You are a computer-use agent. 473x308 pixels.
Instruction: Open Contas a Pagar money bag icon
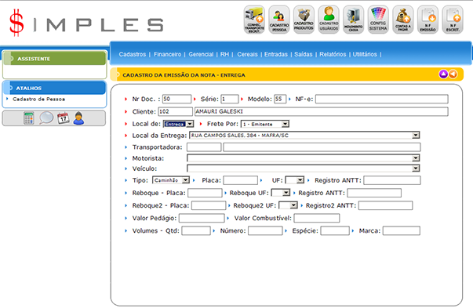402,20
